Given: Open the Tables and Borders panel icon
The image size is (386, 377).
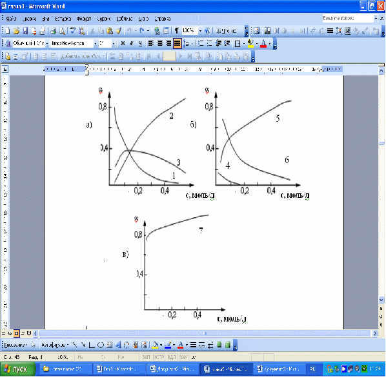Looking at the screenshot, I should coord(166,31).
